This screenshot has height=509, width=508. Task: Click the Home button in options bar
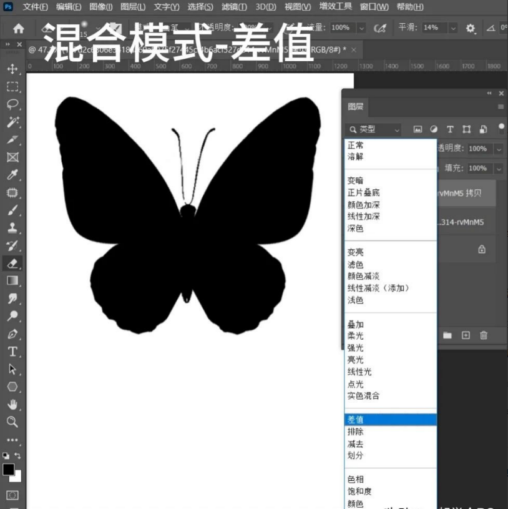coord(19,29)
